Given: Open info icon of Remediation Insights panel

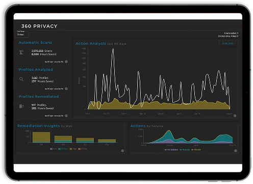Looking at the screenshot, I should tap(122, 150).
